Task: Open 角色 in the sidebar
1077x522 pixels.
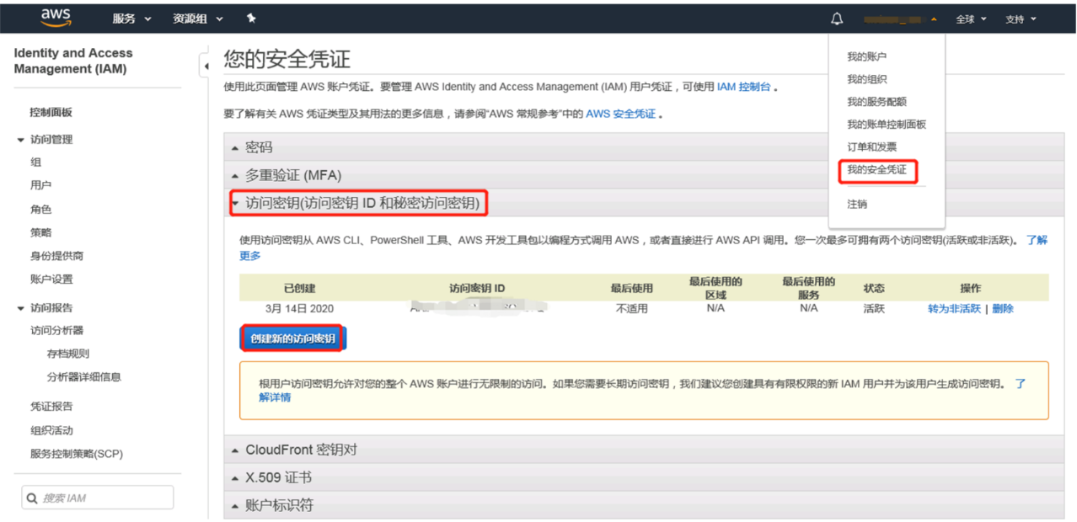Action: 40,210
